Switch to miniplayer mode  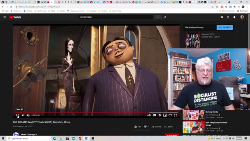[165, 115]
